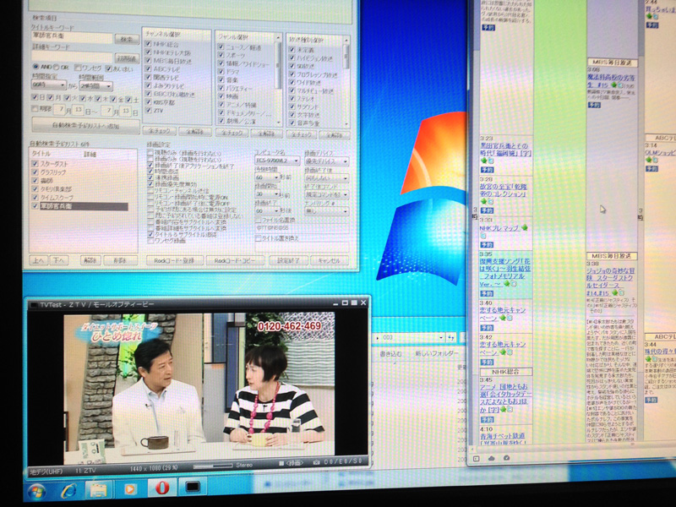Viewport: 676px width, 507px height.
Task: Open the 60 秒前 standby time dropdown
Action: [267, 177]
